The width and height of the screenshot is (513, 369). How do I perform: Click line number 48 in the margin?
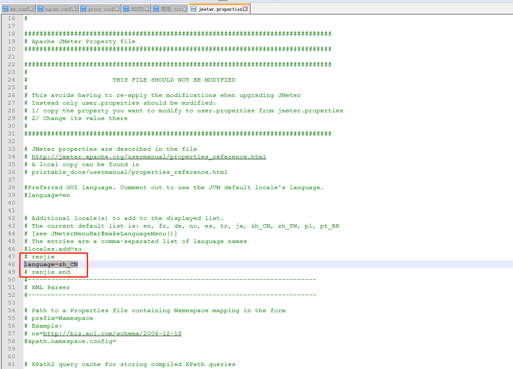click(11, 264)
